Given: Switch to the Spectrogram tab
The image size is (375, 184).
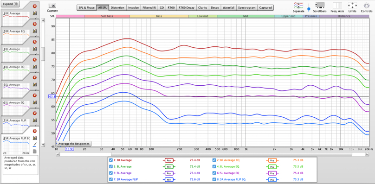Looking at the screenshot, I should coord(247,7).
